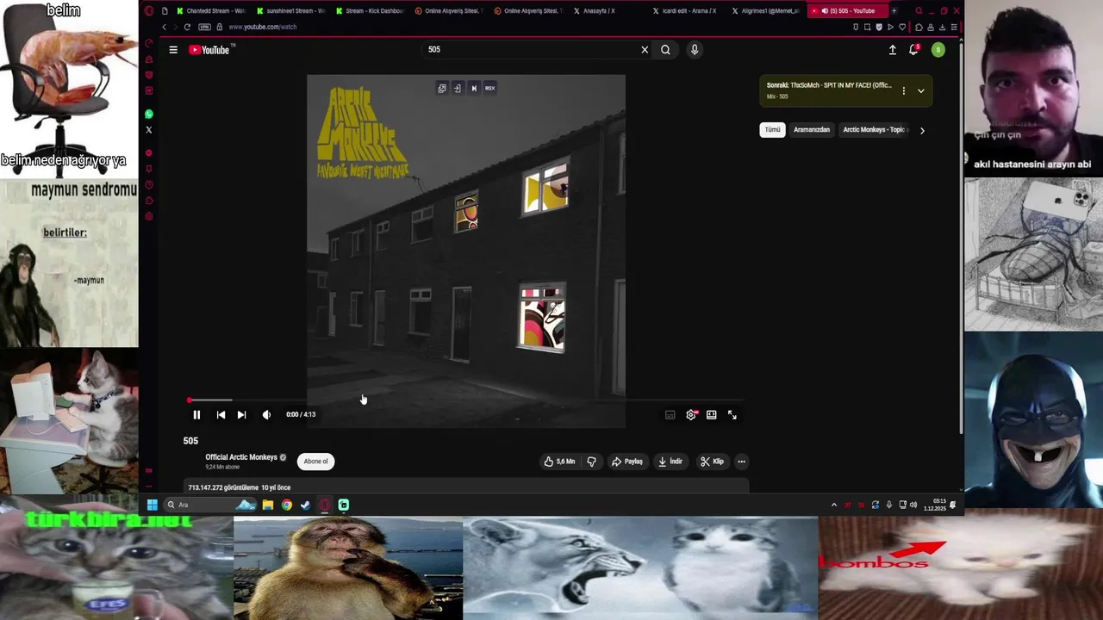Click the video progress bar
Screen dimensions: 1103x620
465,400
